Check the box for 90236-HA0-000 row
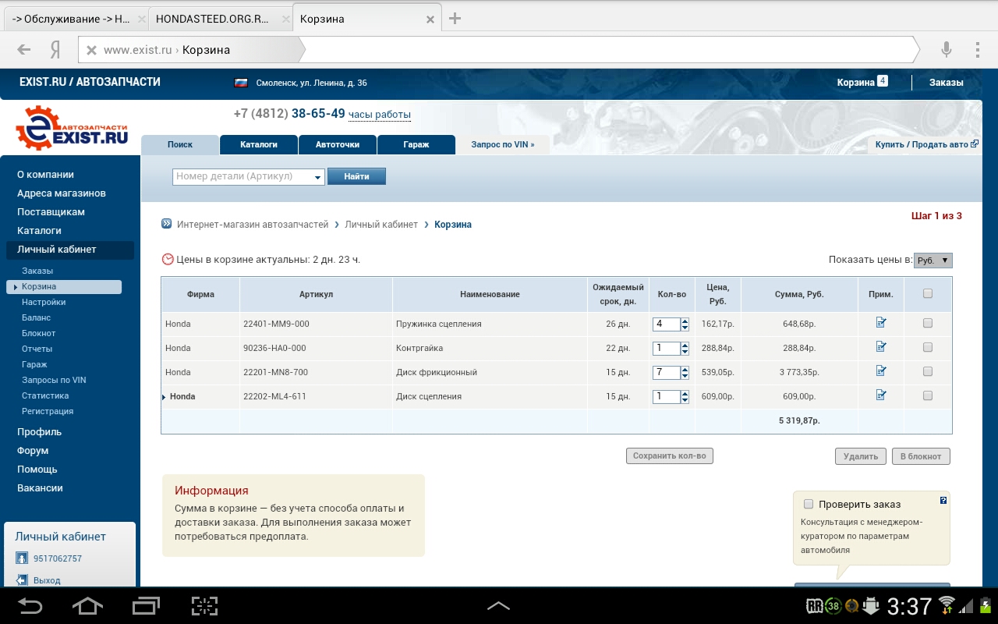 click(928, 347)
